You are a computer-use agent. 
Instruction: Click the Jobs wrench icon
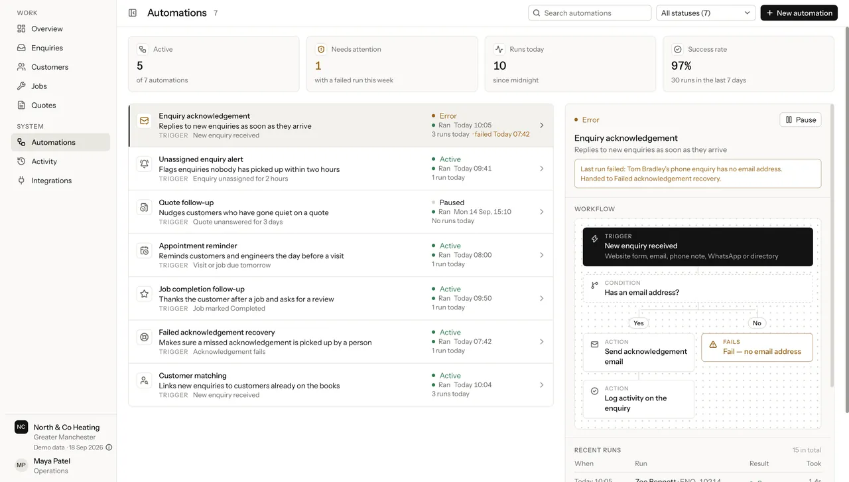[21, 86]
